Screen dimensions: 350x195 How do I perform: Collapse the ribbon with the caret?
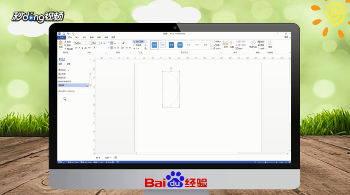click(290, 53)
